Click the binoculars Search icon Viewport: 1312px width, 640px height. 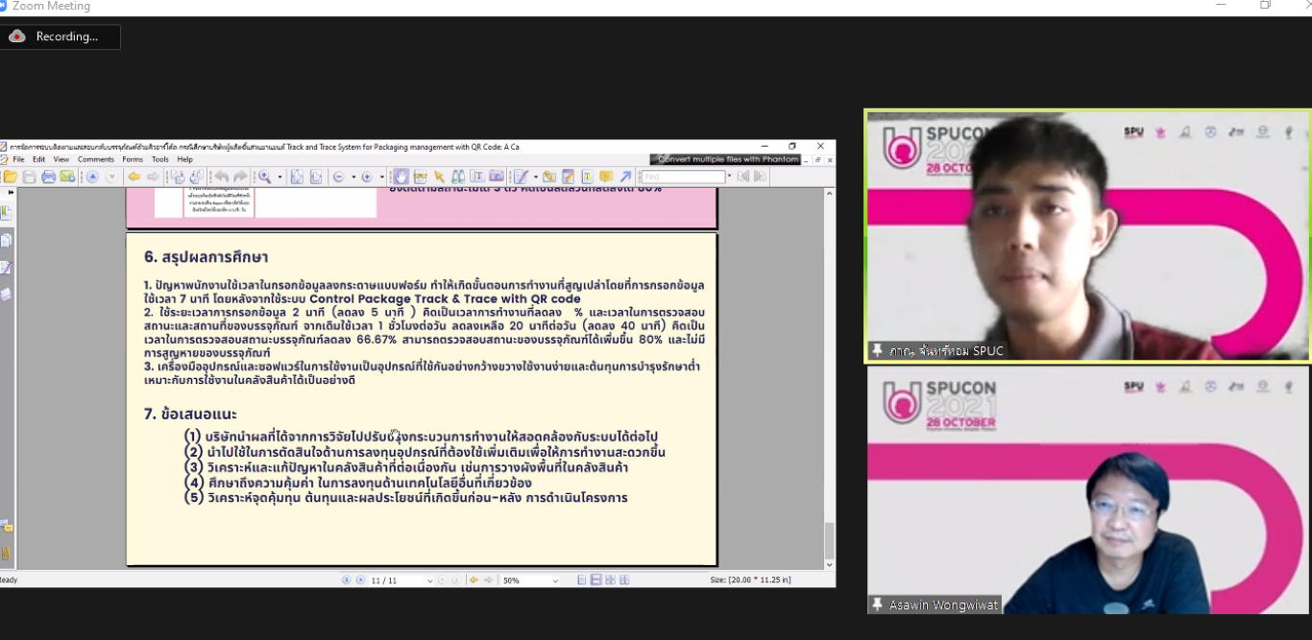pos(458,177)
